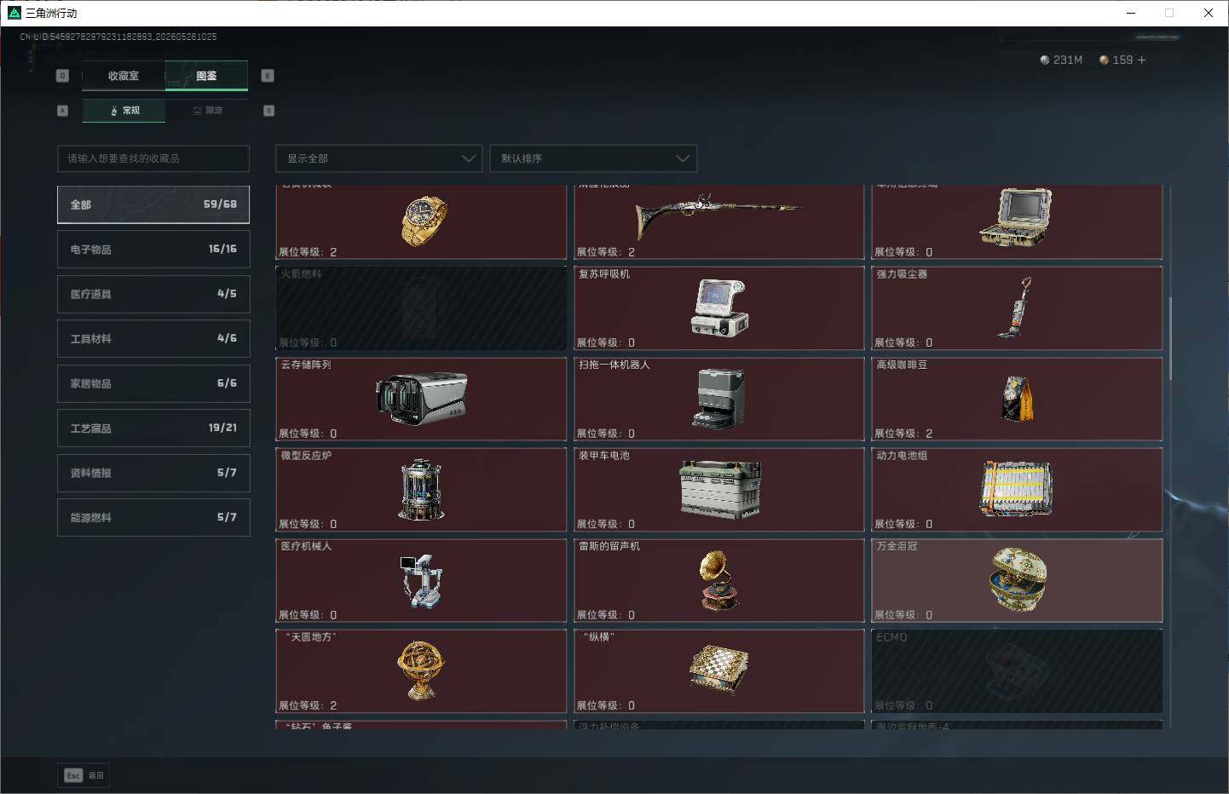This screenshot has height=794, width=1229.
Task: Click the "天圆地方" armillary sphere icon
Action: [x=421, y=670]
